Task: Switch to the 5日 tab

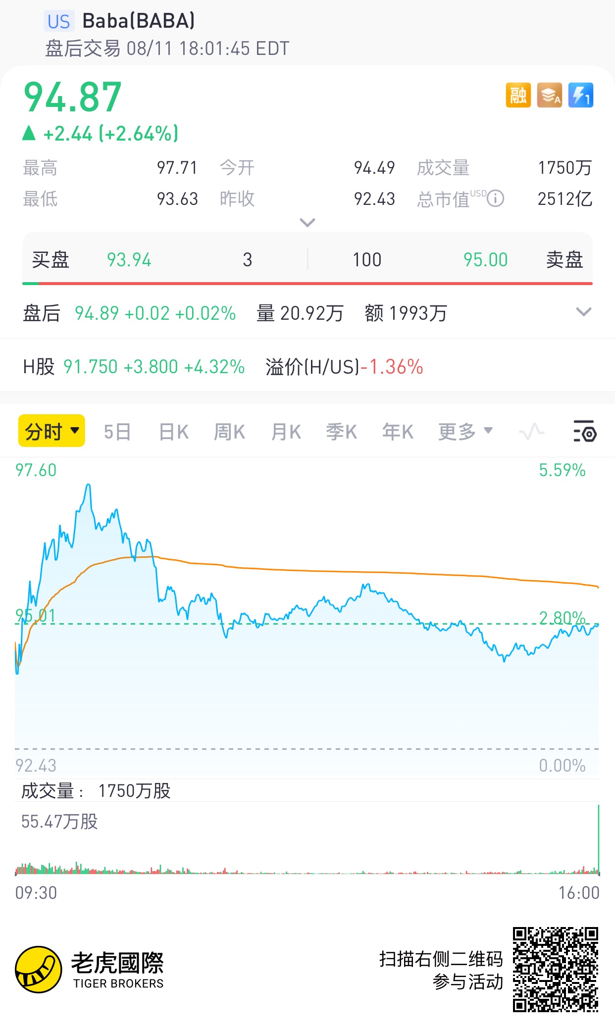Action: point(117,432)
